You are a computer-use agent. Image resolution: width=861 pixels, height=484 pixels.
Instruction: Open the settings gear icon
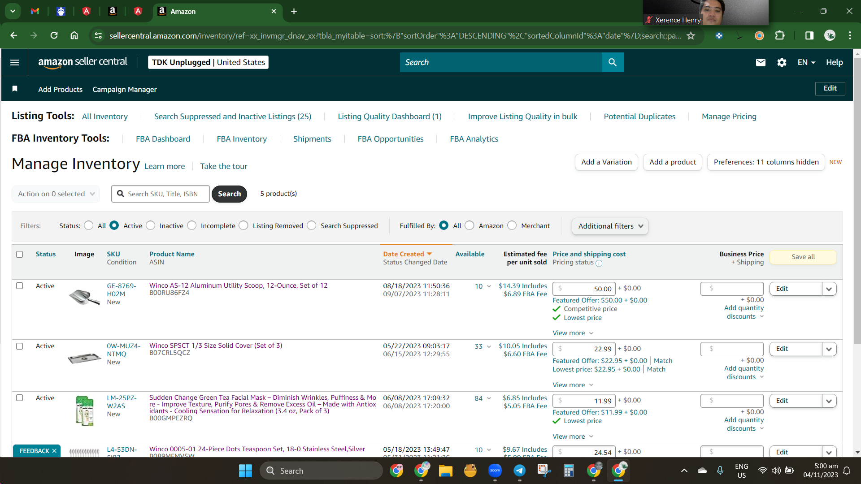[782, 62]
